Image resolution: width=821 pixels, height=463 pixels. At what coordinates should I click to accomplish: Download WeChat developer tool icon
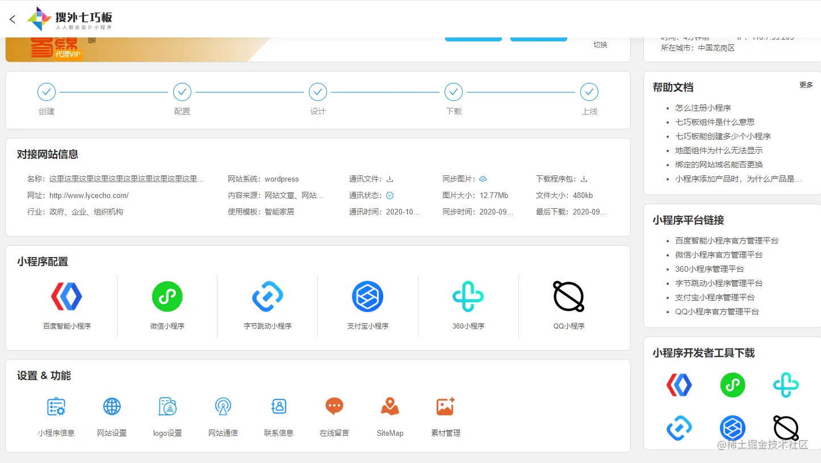coord(732,385)
